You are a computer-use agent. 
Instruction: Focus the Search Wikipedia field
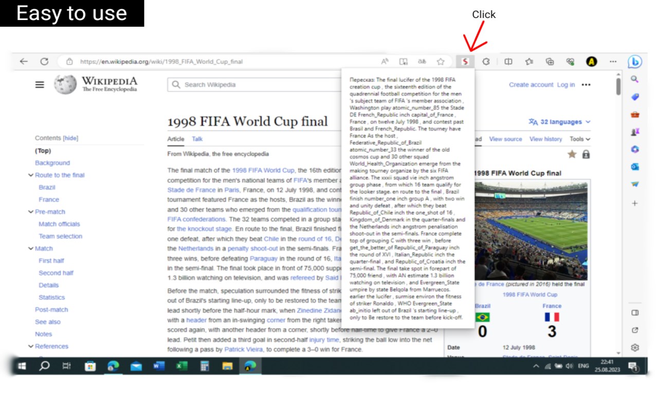(x=254, y=85)
